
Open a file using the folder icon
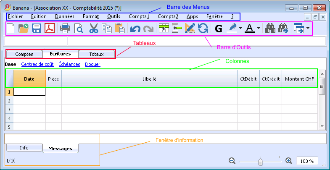click(x=24, y=28)
